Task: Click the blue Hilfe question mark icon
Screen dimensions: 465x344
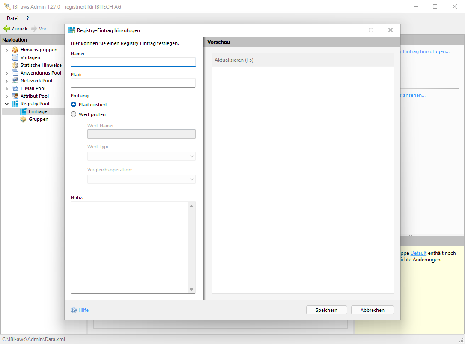Action: (74, 310)
